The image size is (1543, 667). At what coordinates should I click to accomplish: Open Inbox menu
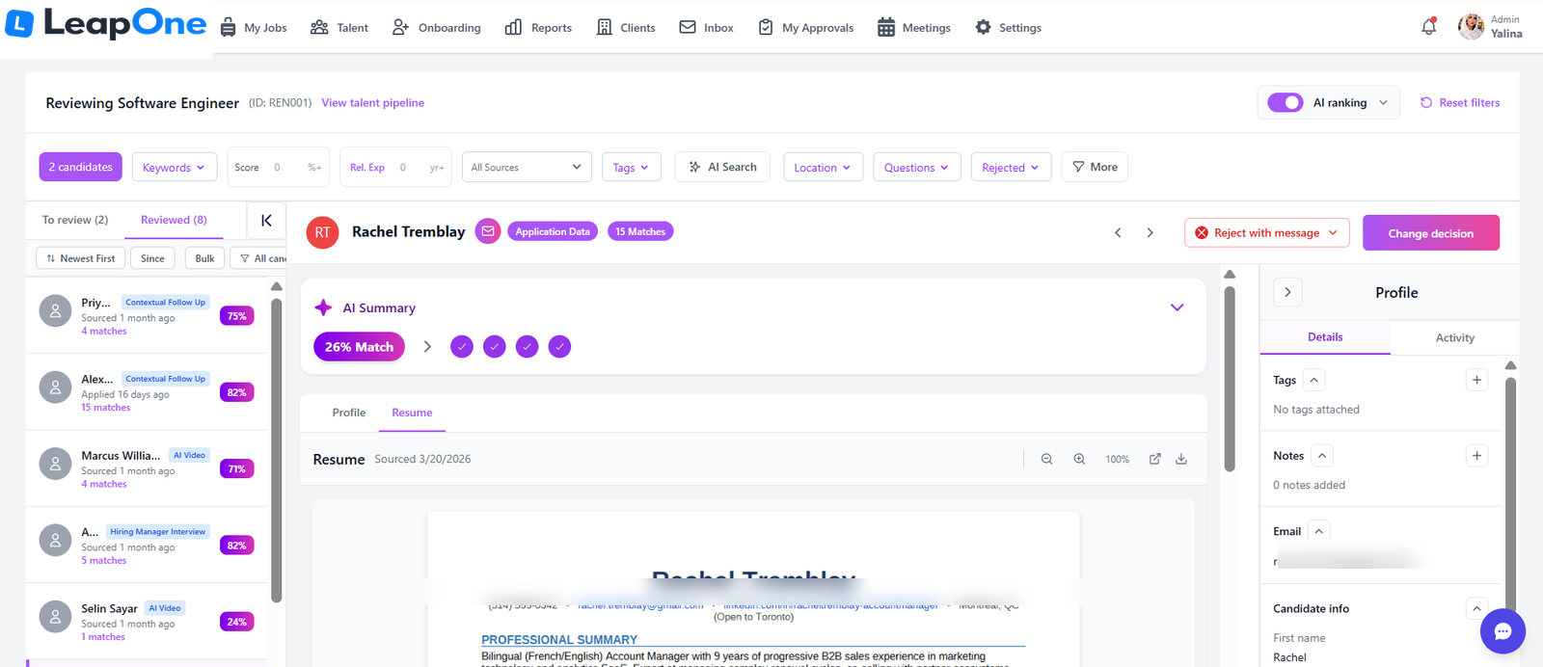tap(706, 27)
